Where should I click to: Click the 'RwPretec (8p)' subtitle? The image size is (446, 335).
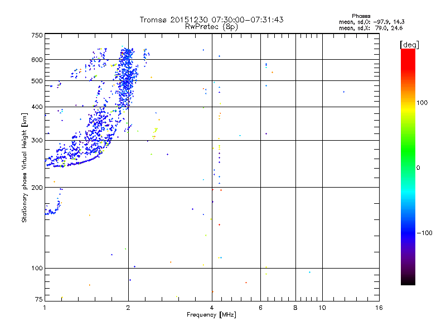coord(211,27)
